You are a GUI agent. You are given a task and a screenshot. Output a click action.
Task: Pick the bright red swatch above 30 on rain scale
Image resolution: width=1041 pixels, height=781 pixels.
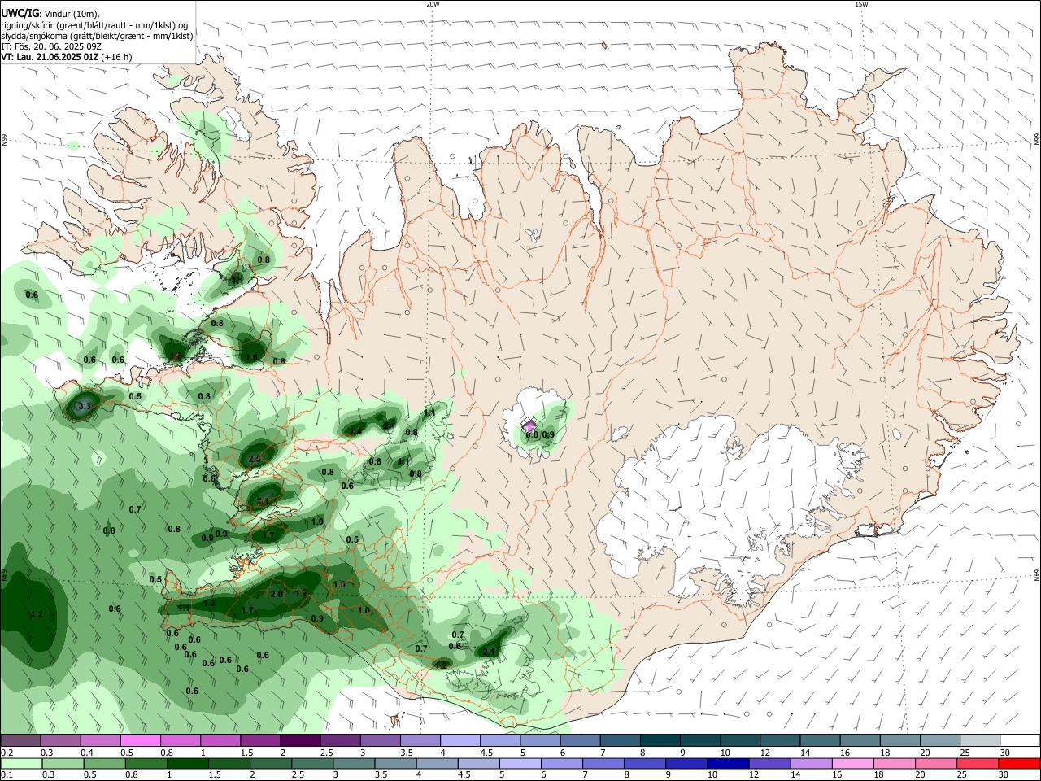[1019, 763]
